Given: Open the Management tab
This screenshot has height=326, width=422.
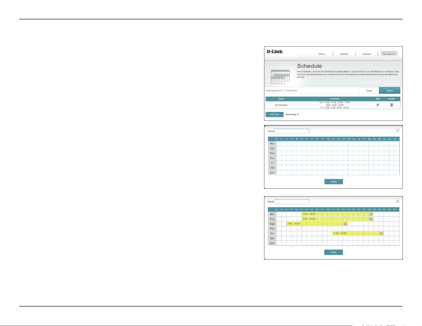Looking at the screenshot, I should pos(389,54).
